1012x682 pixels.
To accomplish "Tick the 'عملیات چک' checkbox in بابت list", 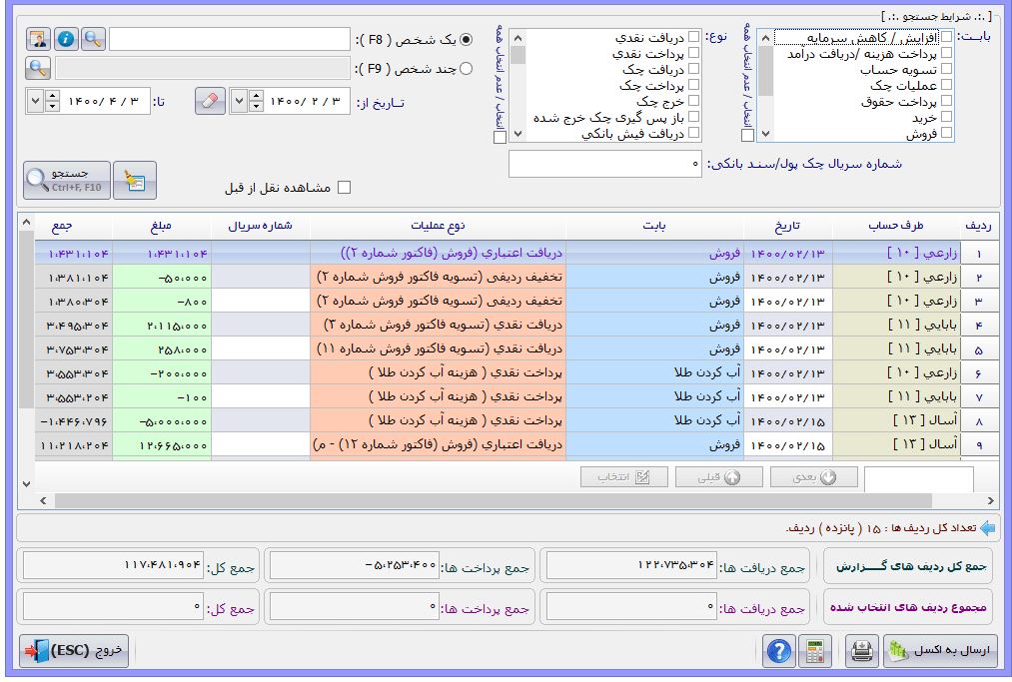I will click(946, 86).
